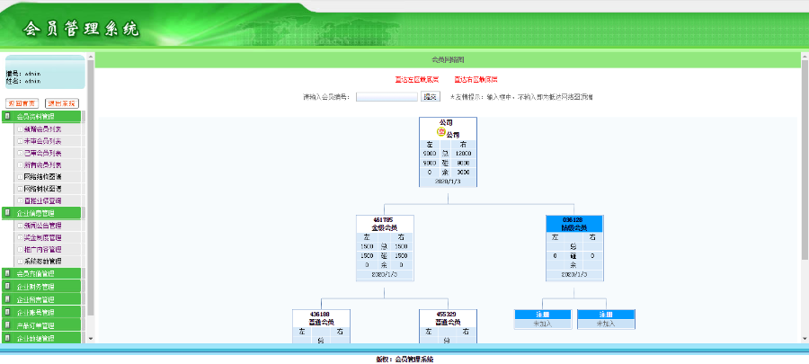Click the small icon before 奖金制度管理
Screen dimensions: 809x364
(20, 237)
